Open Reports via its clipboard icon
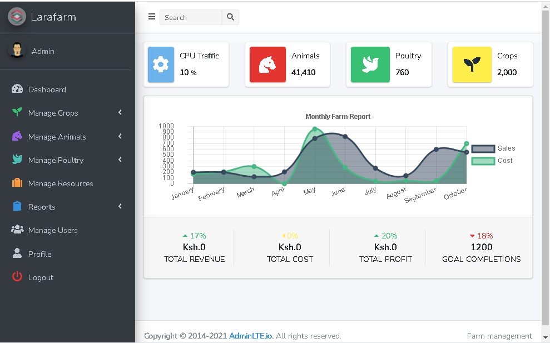This screenshot has height=343, width=550. point(17,206)
